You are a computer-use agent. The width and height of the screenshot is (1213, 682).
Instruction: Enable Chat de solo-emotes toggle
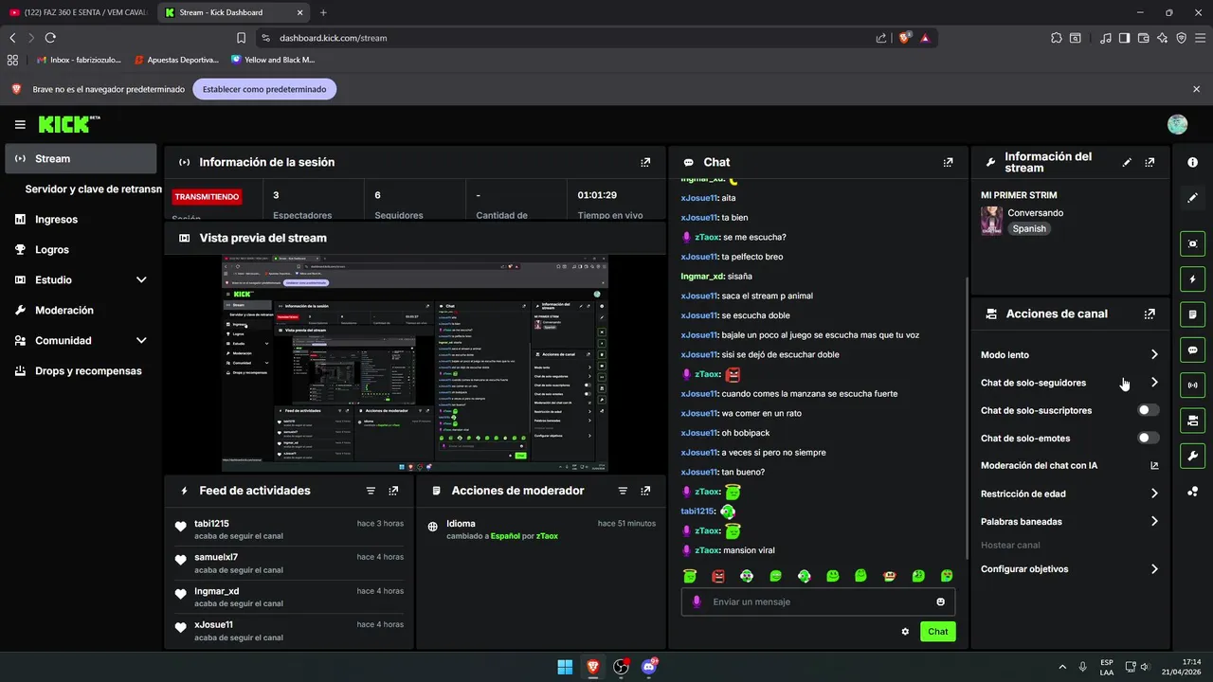point(1148,438)
